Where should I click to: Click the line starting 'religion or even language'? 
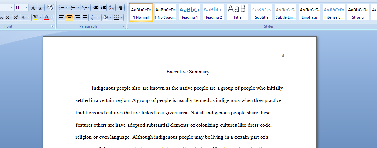172,137
